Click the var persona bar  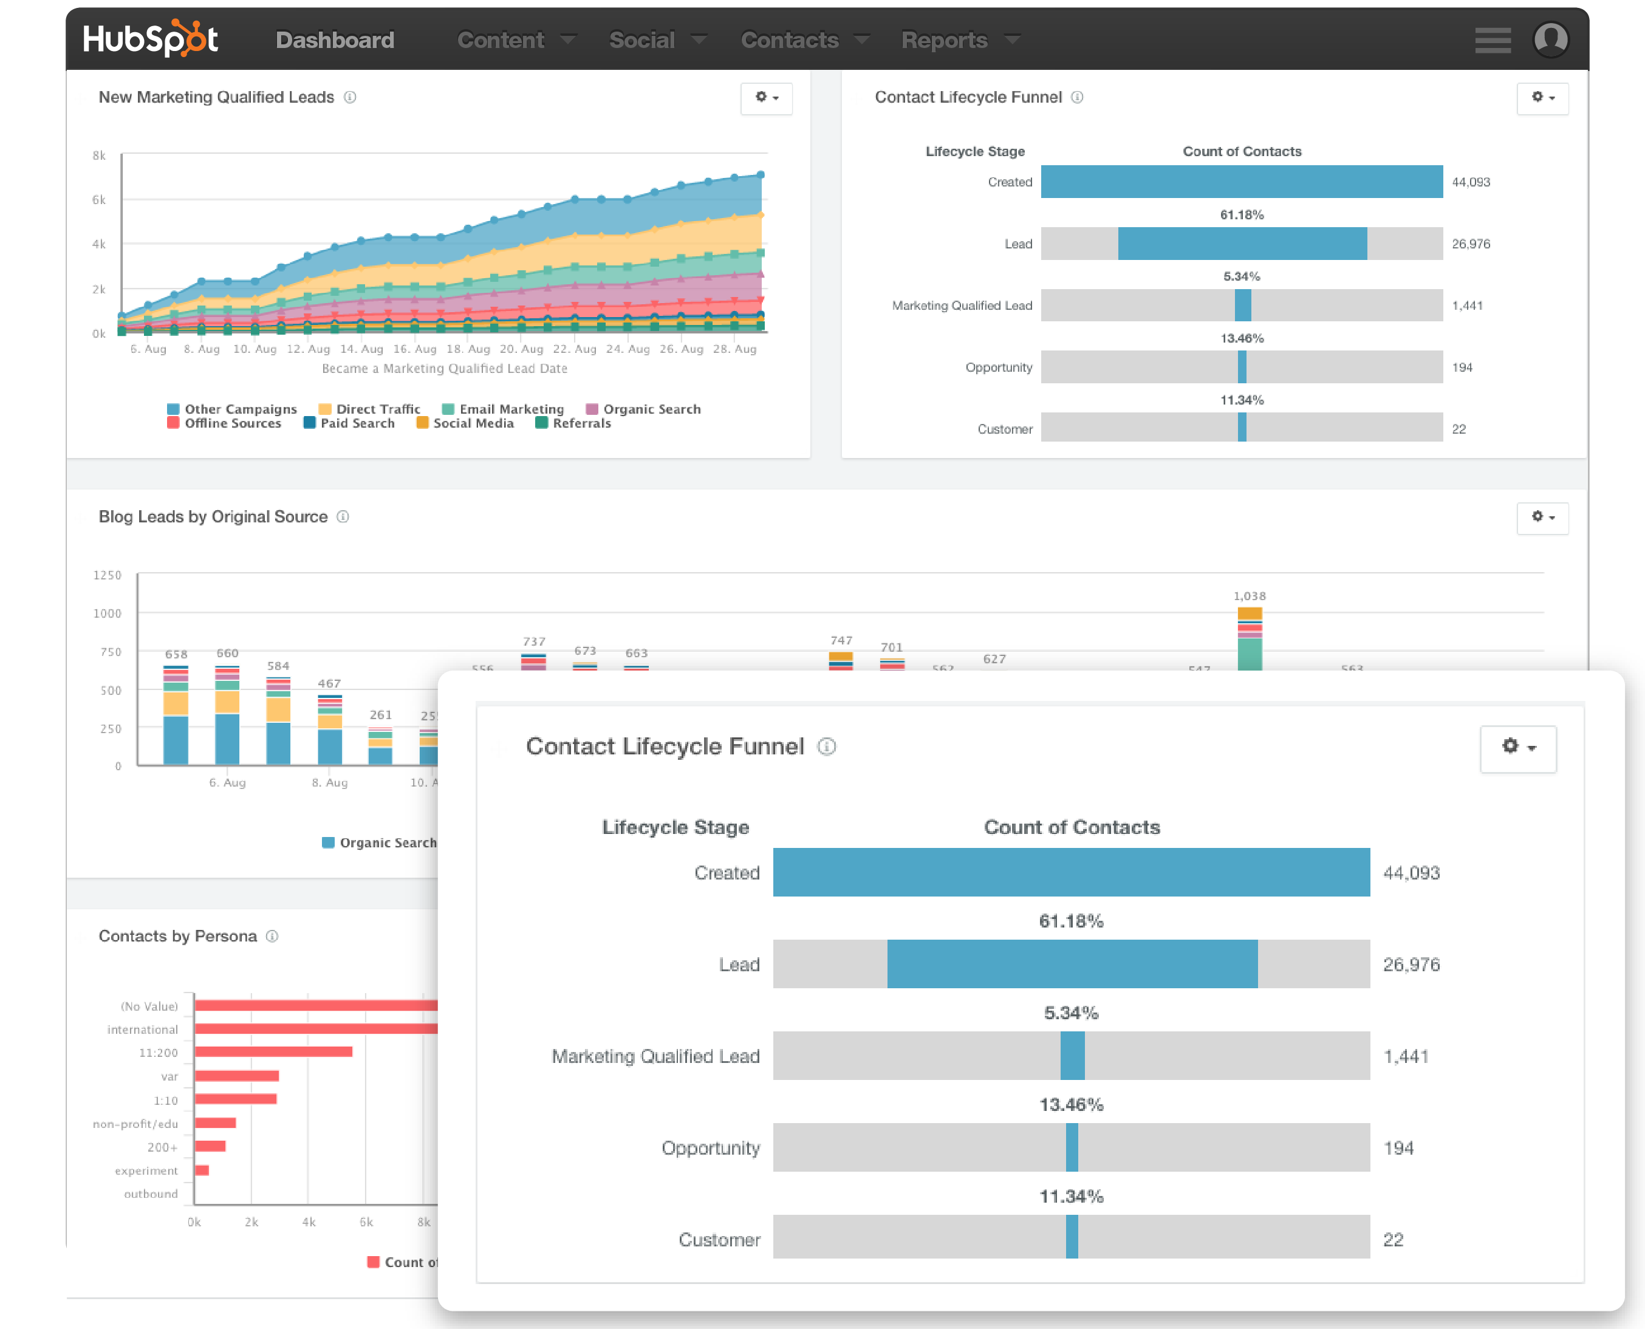pyautogui.click(x=236, y=1076)
